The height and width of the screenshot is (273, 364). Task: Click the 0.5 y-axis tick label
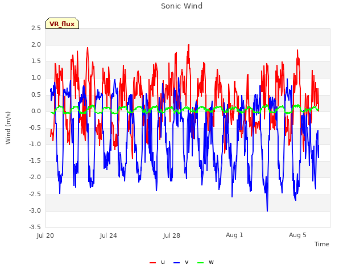[36, 95]
